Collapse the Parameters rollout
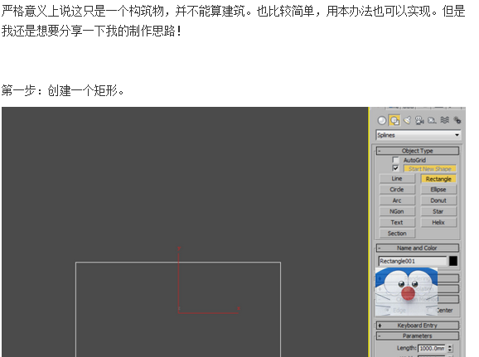This screenshot has width=479, height=357. 418,336
